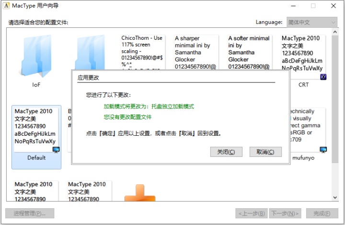Minimize the MacType wizard window
345x225 pixels.
pyautogui.click(x=293, y=6)
